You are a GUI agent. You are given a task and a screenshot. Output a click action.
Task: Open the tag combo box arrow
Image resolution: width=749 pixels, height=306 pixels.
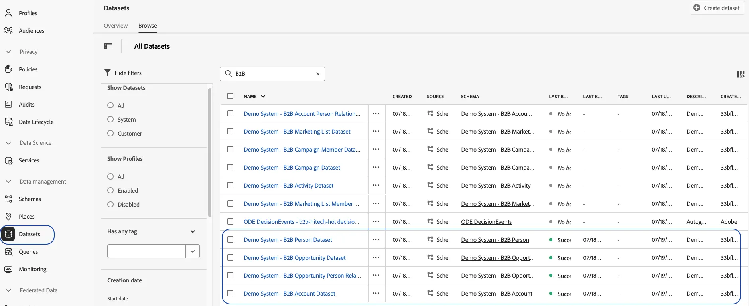(193, 251)
